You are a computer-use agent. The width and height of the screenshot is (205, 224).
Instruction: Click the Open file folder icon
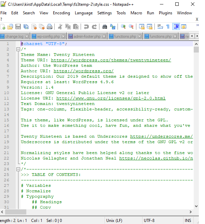[10, 27]
